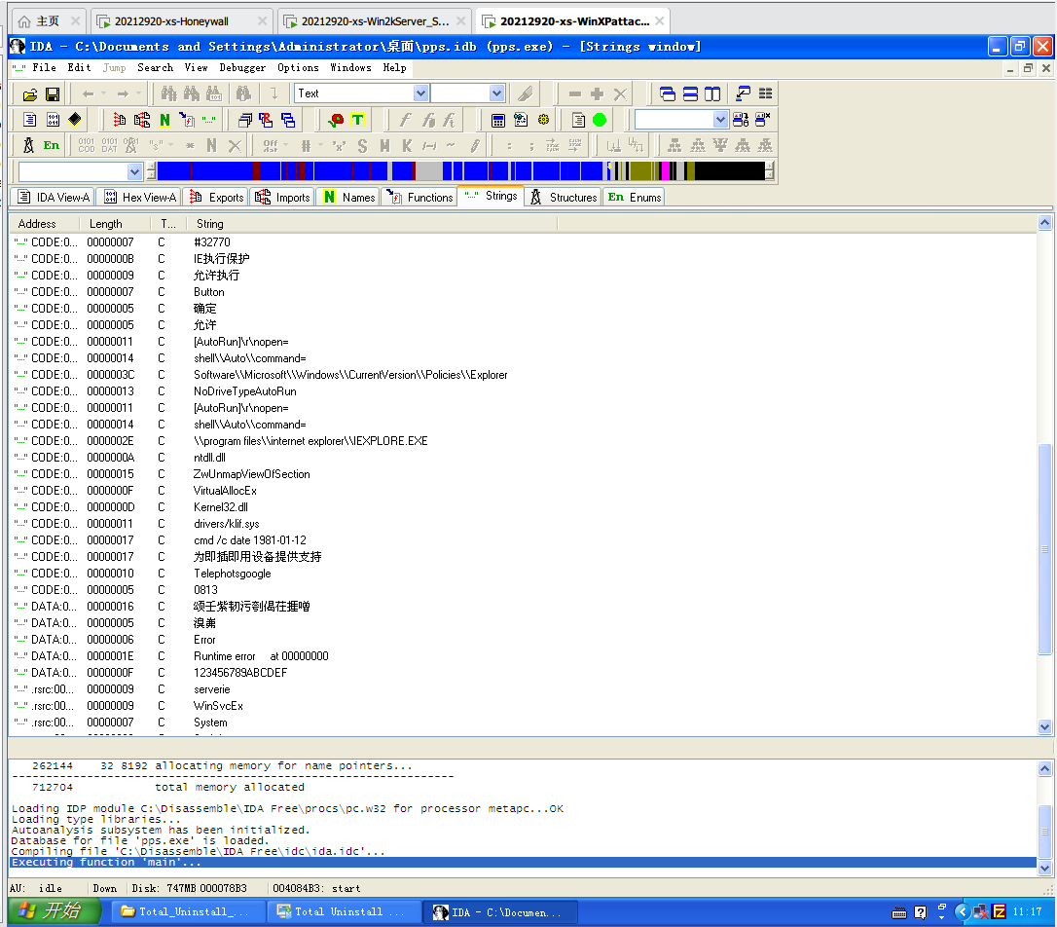1057x927 pixels.
Task: Click the tile windows horizontally icon
Action: coord(690,93)
